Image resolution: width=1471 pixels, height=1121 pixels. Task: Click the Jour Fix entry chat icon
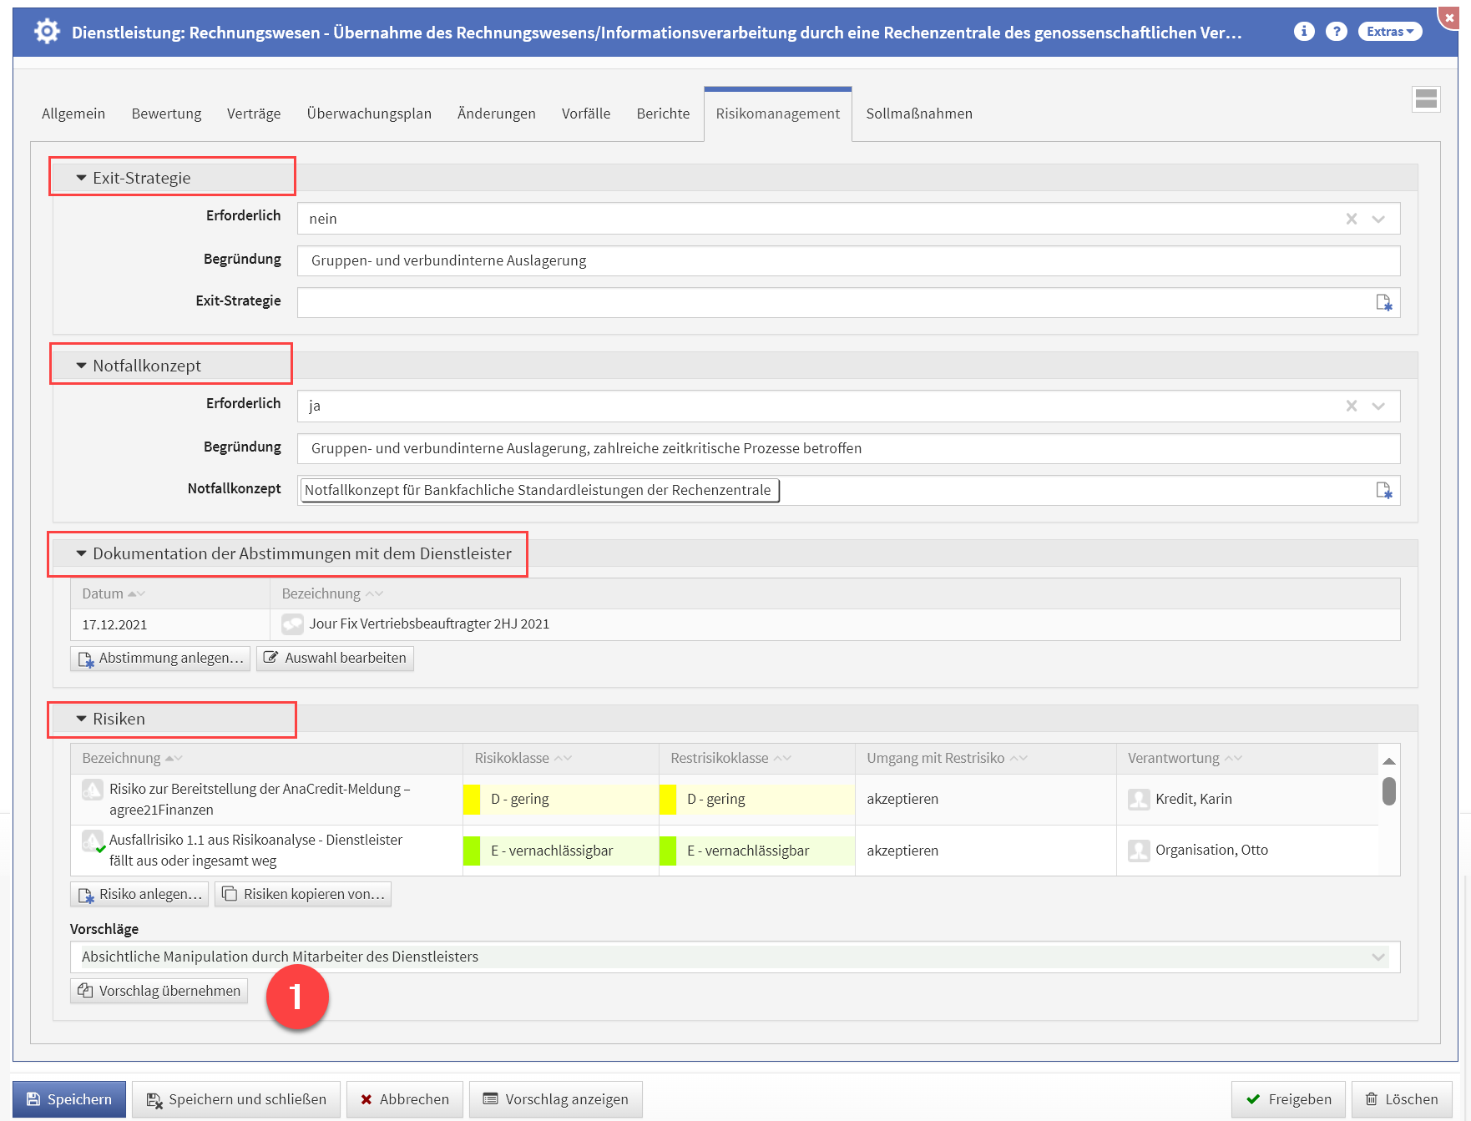(x=292, y=624)
